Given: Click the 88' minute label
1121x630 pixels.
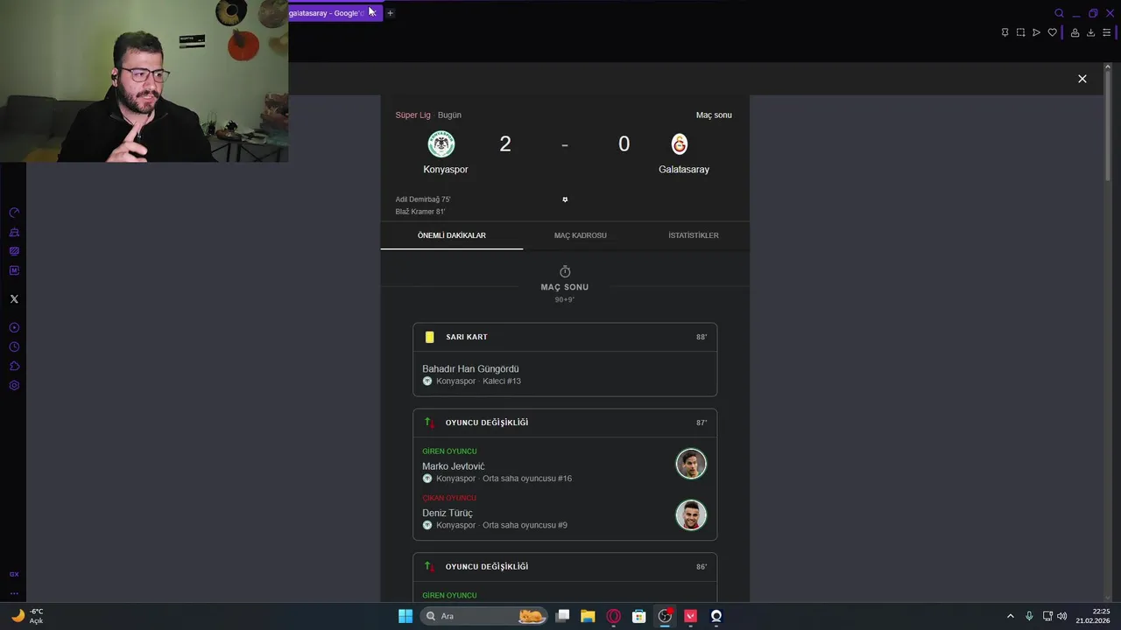Looking at the screenshot, I should [x=702, y=337].
